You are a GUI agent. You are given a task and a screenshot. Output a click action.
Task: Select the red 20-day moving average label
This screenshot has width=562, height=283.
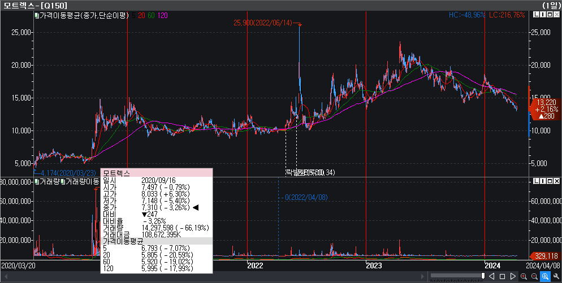[141, 15]
